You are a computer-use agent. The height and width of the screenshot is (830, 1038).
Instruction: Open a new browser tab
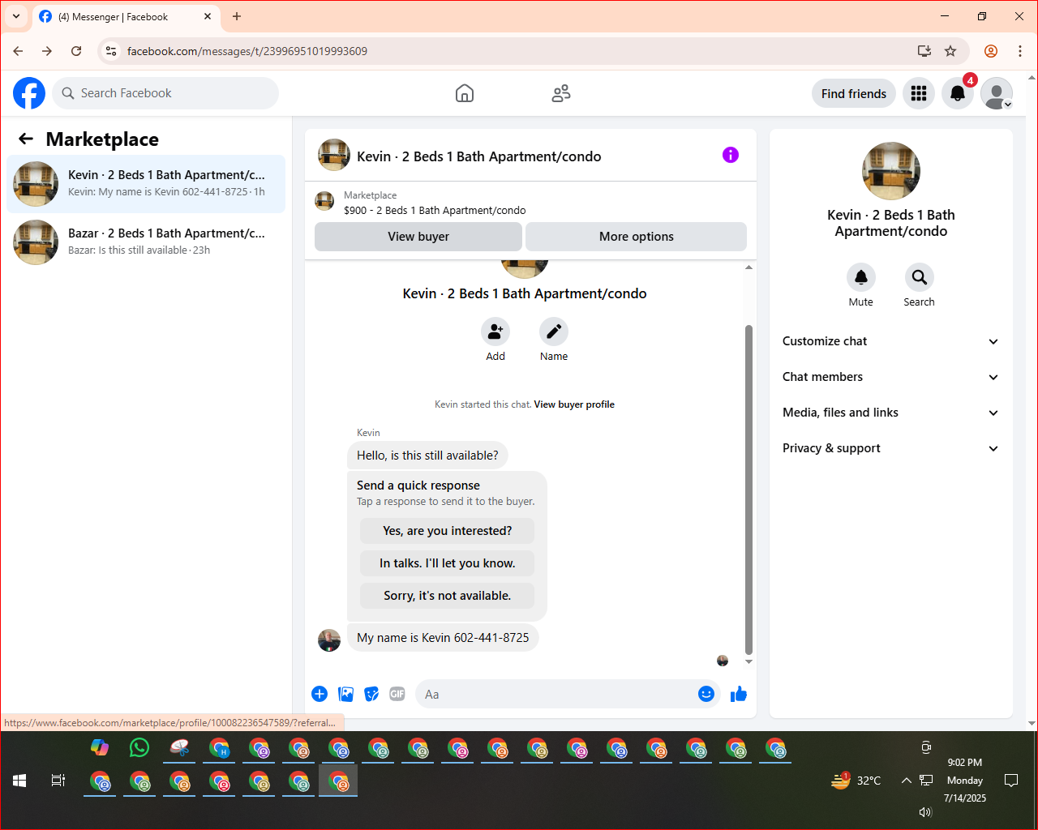coord(237,16)
